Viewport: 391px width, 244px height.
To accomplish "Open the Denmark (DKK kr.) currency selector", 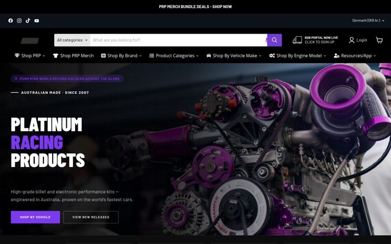I will click(x=368, y=21).
